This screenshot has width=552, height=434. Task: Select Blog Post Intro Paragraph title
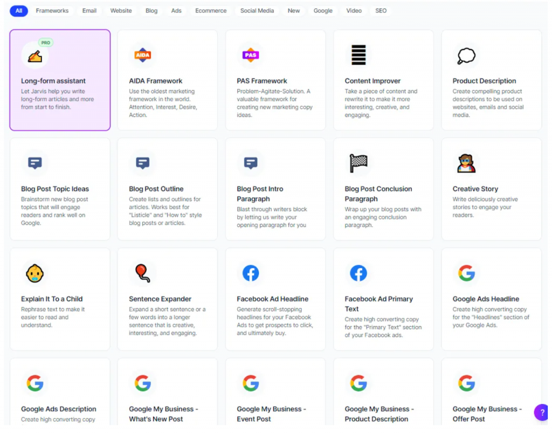[260, 194]
